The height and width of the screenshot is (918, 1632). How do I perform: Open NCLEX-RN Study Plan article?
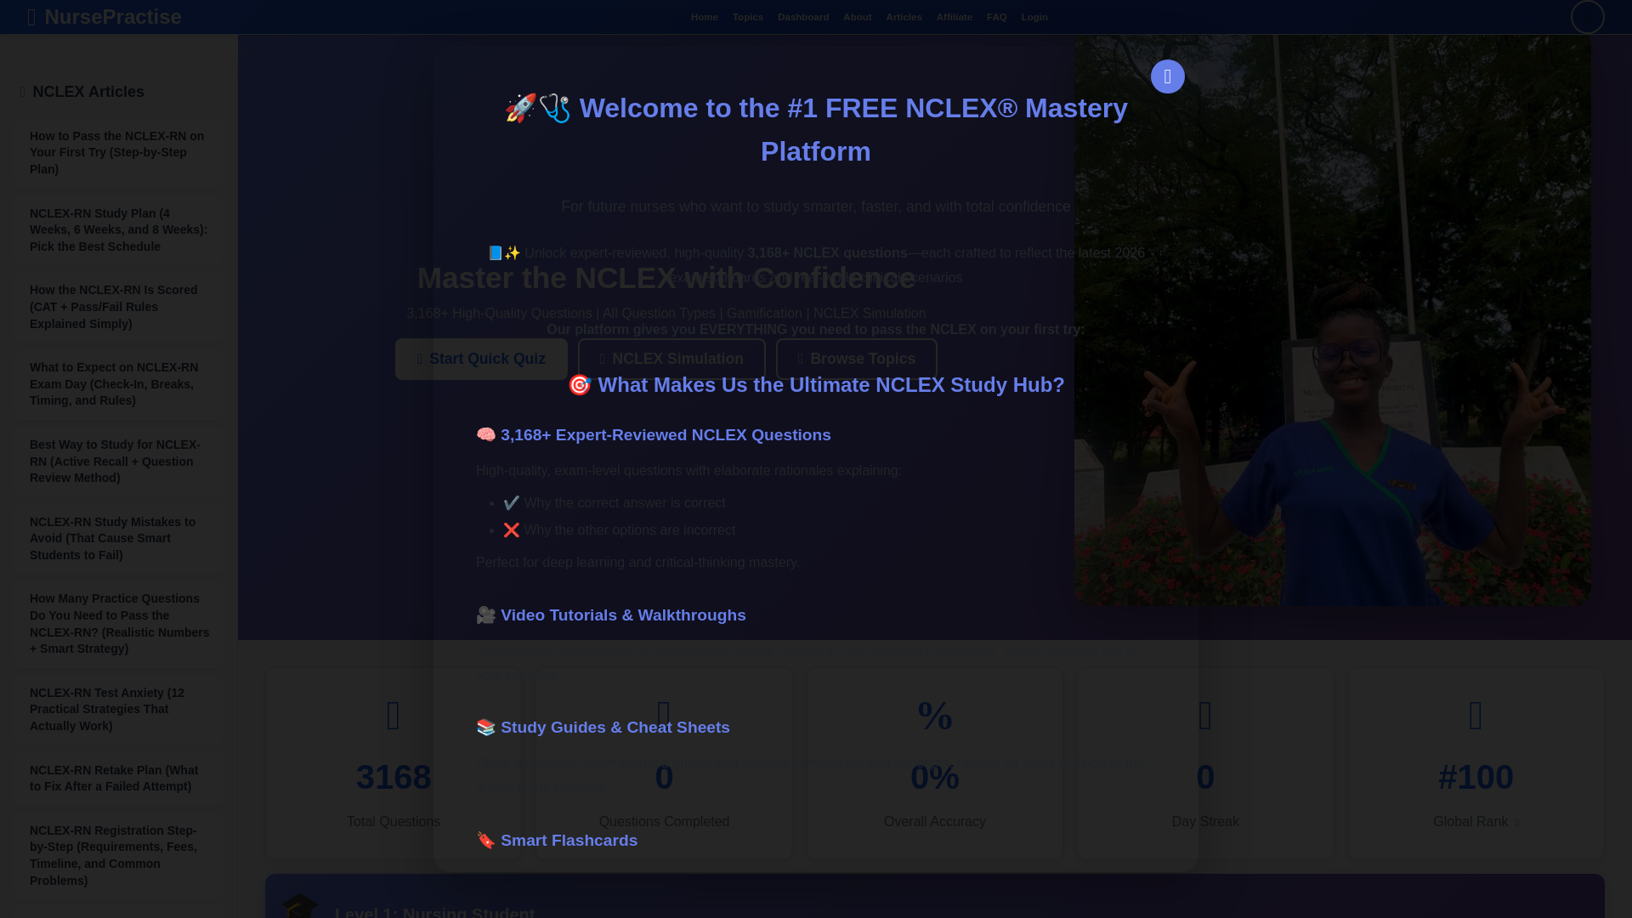(118, 230)
